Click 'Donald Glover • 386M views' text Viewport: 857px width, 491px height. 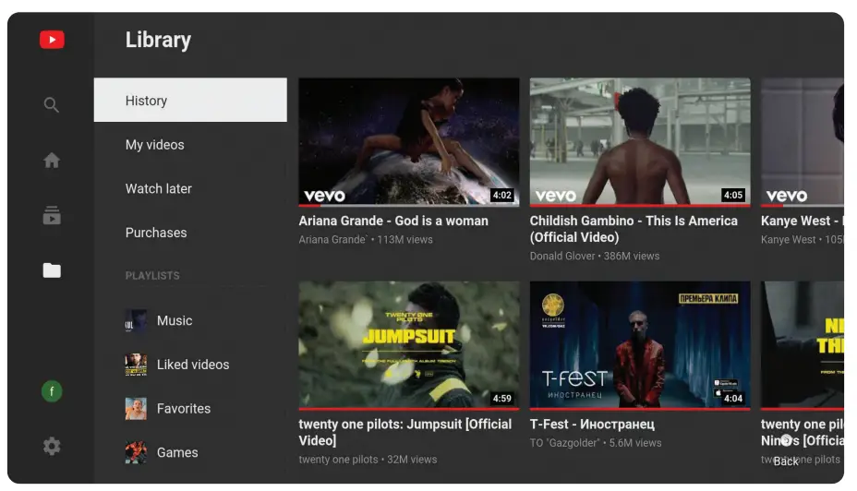(595, 257)
